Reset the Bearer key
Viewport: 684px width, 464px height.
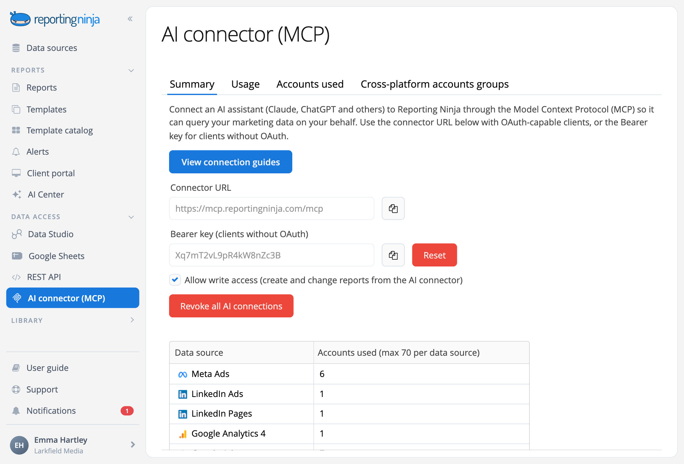[434, 255]
